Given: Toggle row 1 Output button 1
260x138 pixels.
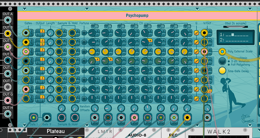Looking at the screenshot, I should point(42,31).
